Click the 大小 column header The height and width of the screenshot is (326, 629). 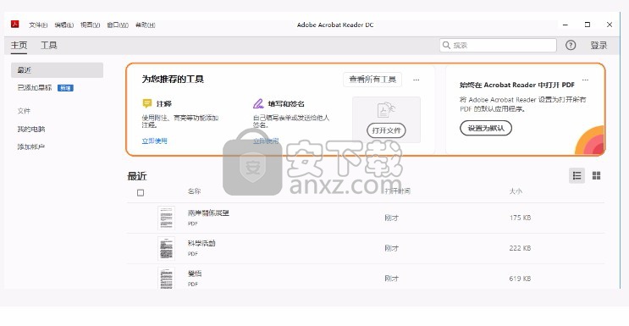[516, 191]
